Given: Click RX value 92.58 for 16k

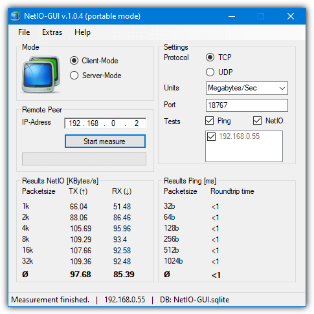Looking at the screenshot, I should pyautogui.click(x=122, y=251).
